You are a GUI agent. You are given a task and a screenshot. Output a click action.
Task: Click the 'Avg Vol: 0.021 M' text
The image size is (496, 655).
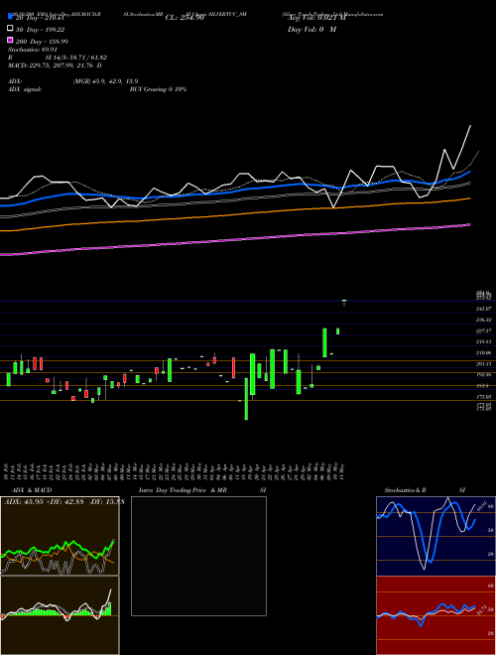316,18
